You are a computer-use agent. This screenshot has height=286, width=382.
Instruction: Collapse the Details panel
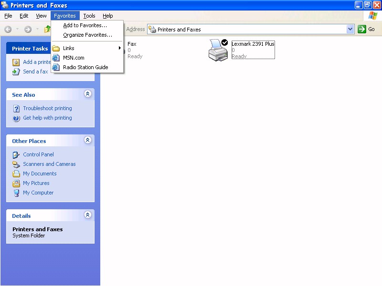tap(88, 215)
